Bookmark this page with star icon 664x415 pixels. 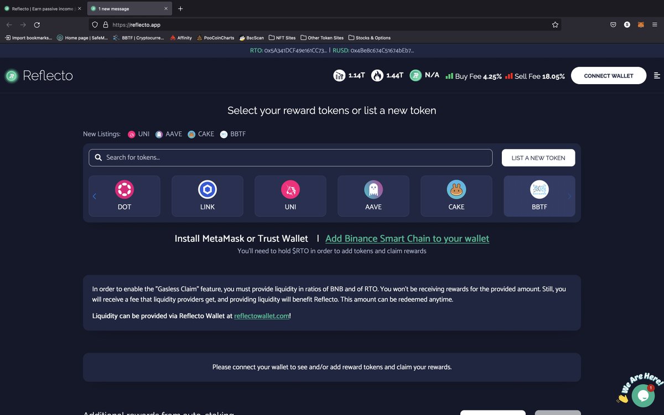(x=555, y=25)
